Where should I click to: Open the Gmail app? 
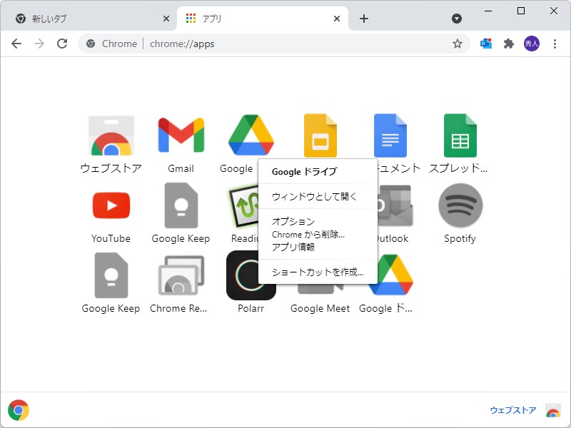pos(181,136)
